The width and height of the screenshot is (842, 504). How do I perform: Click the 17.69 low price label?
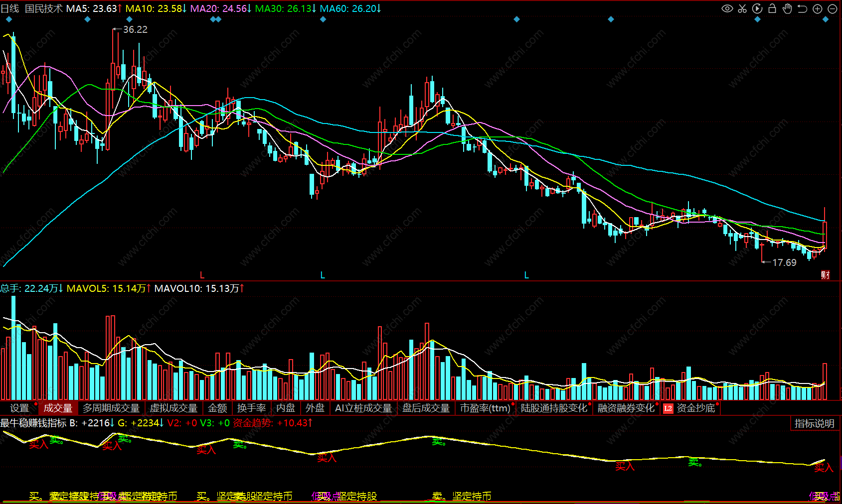click(784, 262)
